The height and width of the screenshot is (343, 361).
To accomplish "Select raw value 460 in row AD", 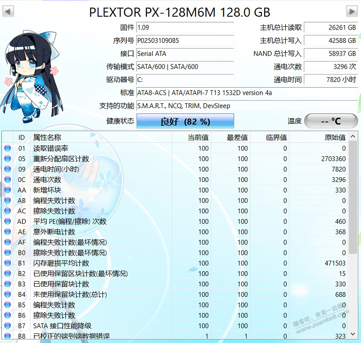I will 340,222.
